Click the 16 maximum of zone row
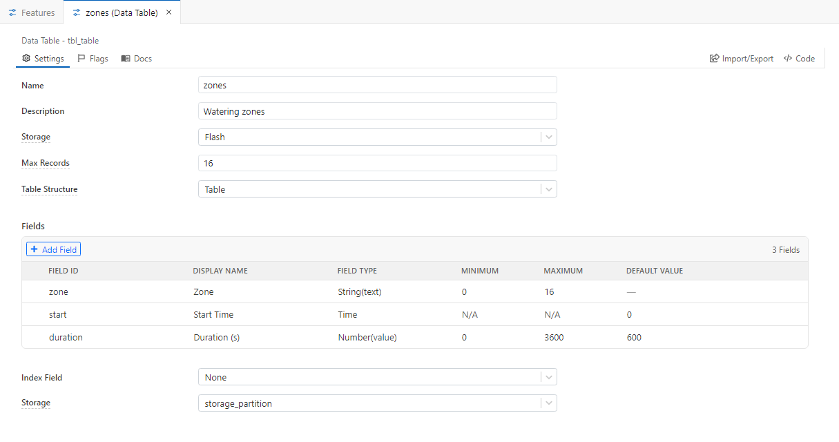Image resolution: width=839 pixels, height=442 pixels. 549,292
